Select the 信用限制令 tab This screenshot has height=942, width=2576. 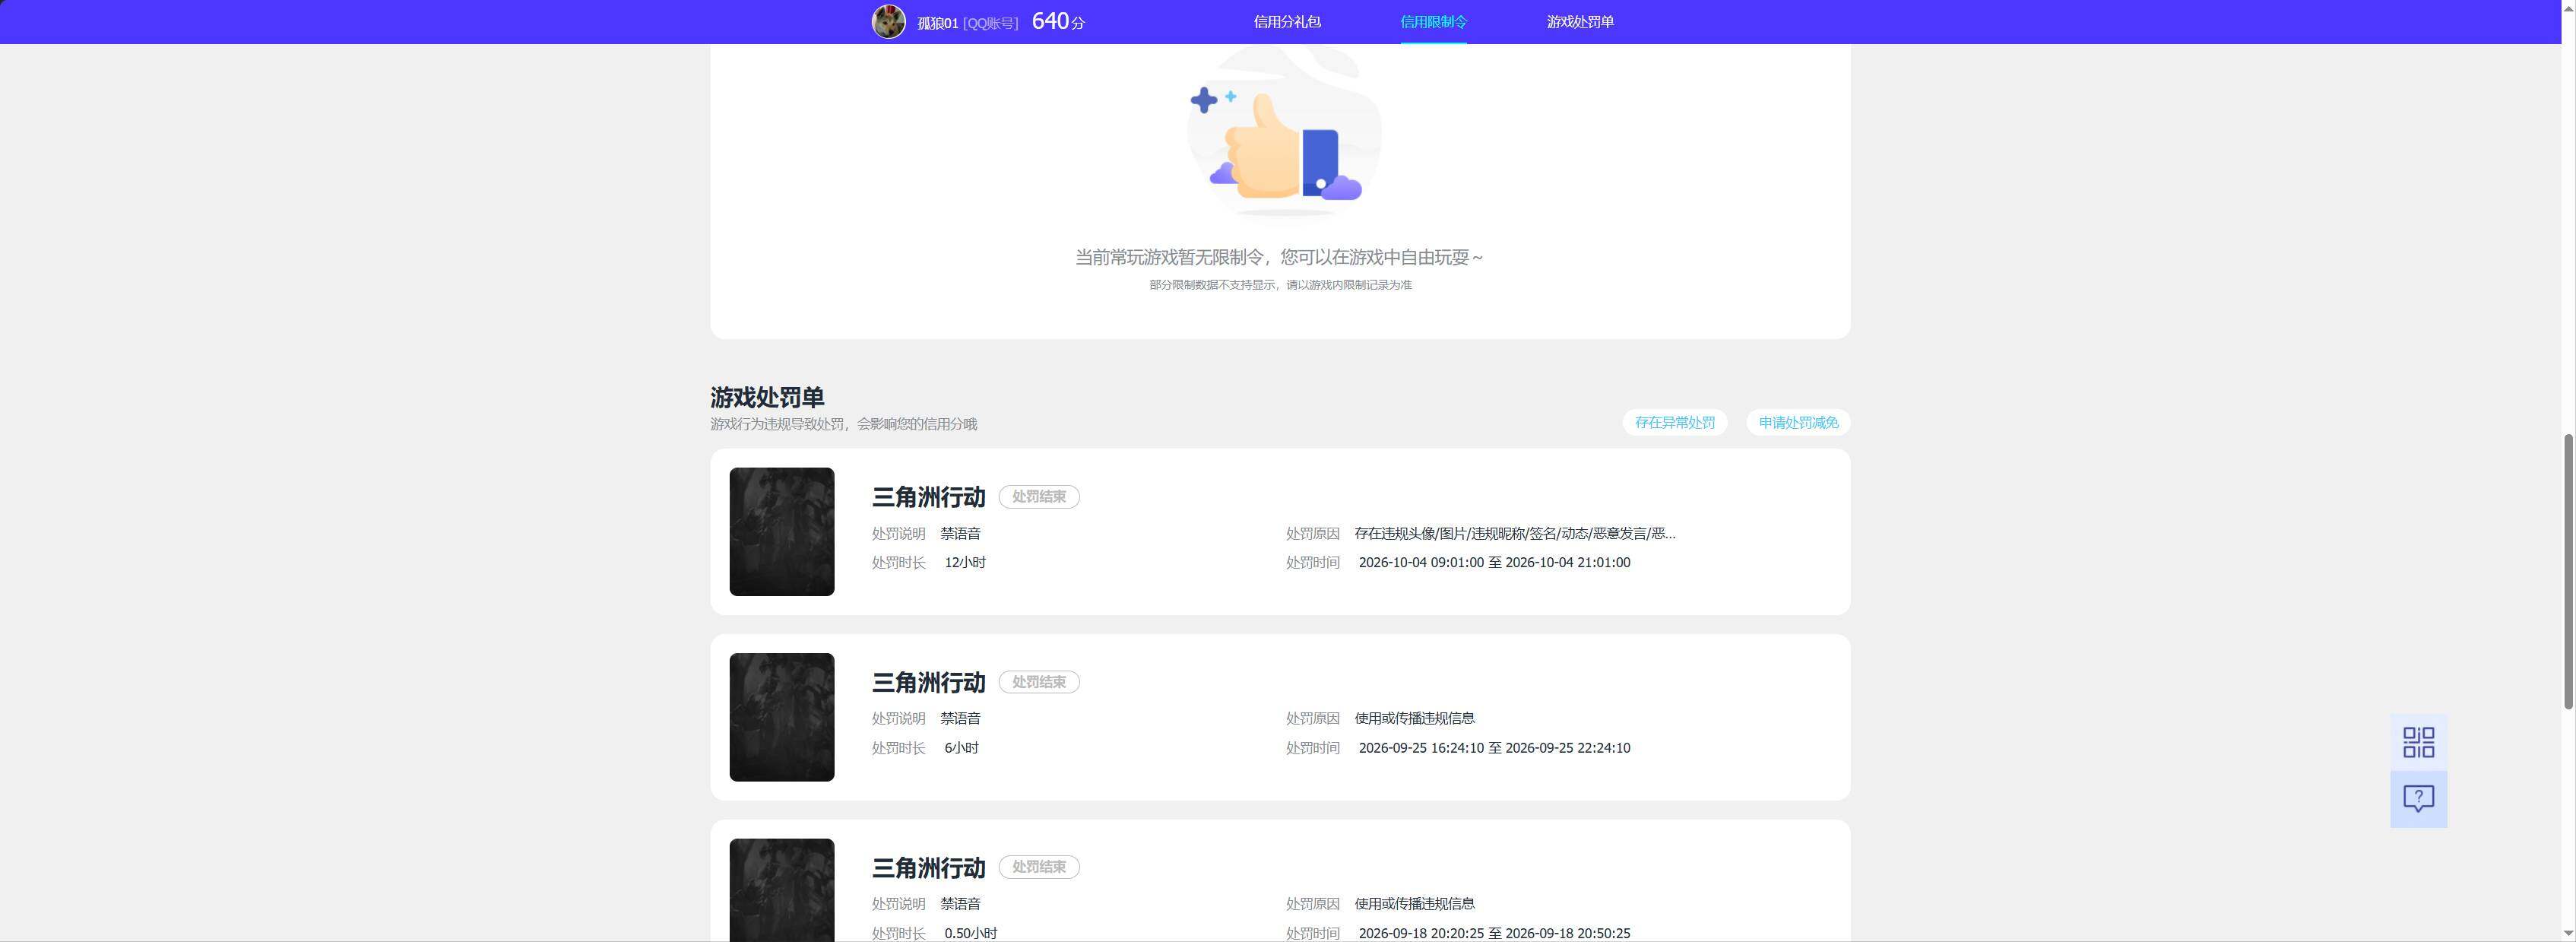[1433, 22]
